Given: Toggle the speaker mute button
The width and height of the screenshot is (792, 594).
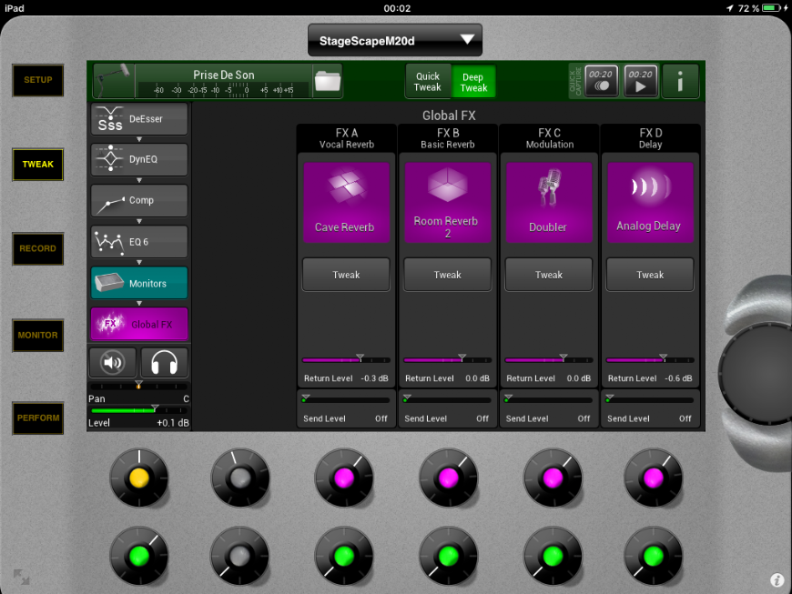Looking at the screenshot, I should [113, 363].
